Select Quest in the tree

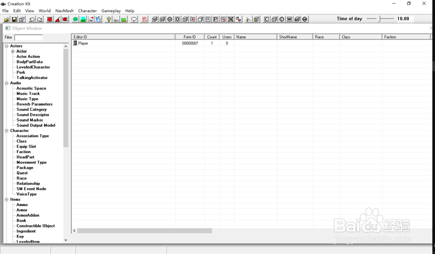coord(22,173)
